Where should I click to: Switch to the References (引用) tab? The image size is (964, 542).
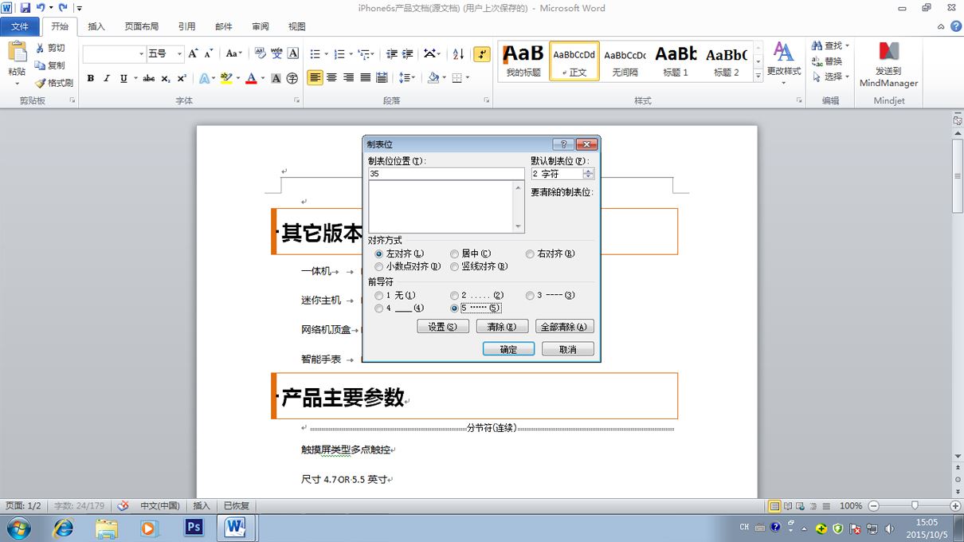point(186,26)
